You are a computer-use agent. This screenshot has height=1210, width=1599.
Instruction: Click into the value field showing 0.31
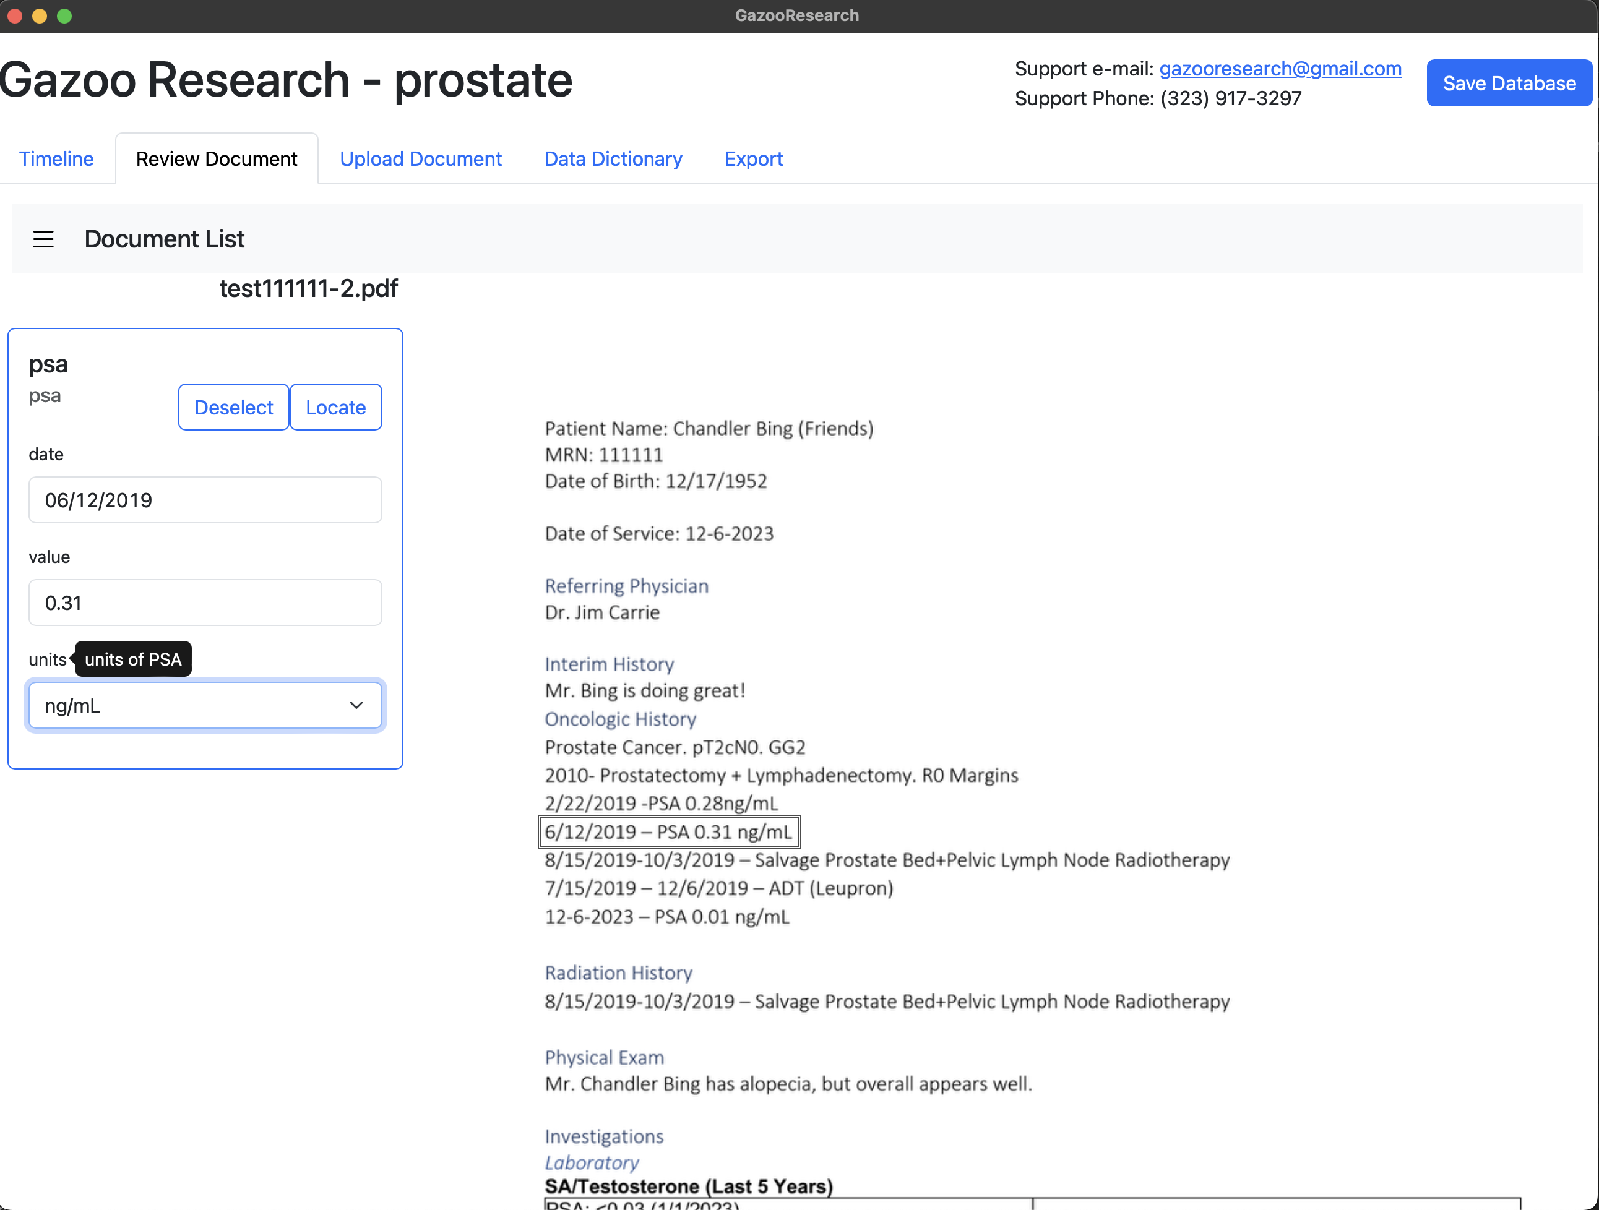click(205, 603)
